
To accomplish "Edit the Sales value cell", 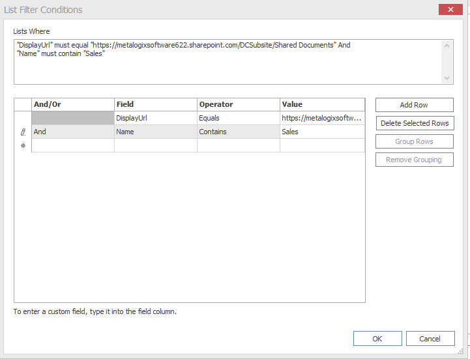I will (x=322, y=132).
